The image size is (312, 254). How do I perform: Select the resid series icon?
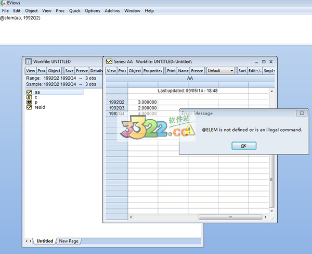29,107
